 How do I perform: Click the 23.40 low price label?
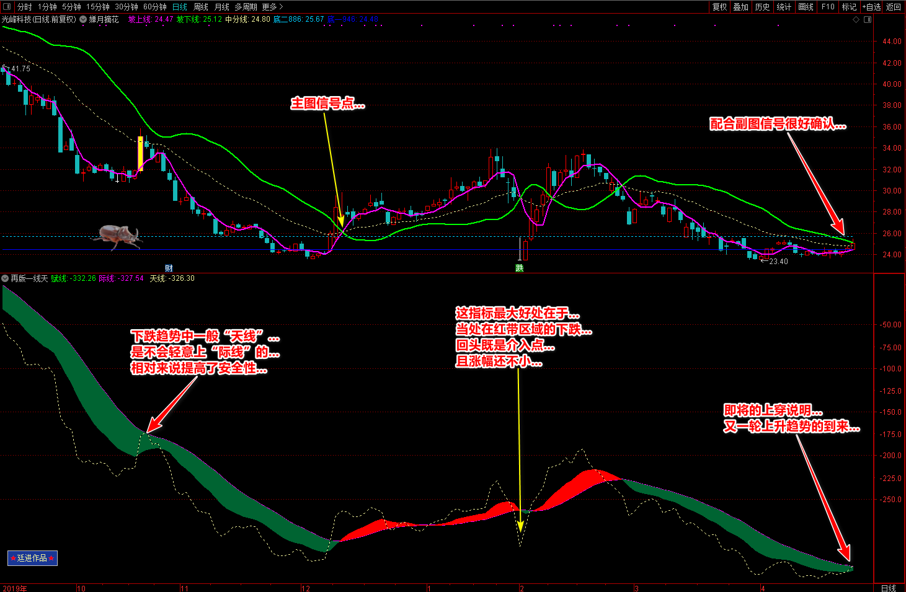click(x=778, y=262)
